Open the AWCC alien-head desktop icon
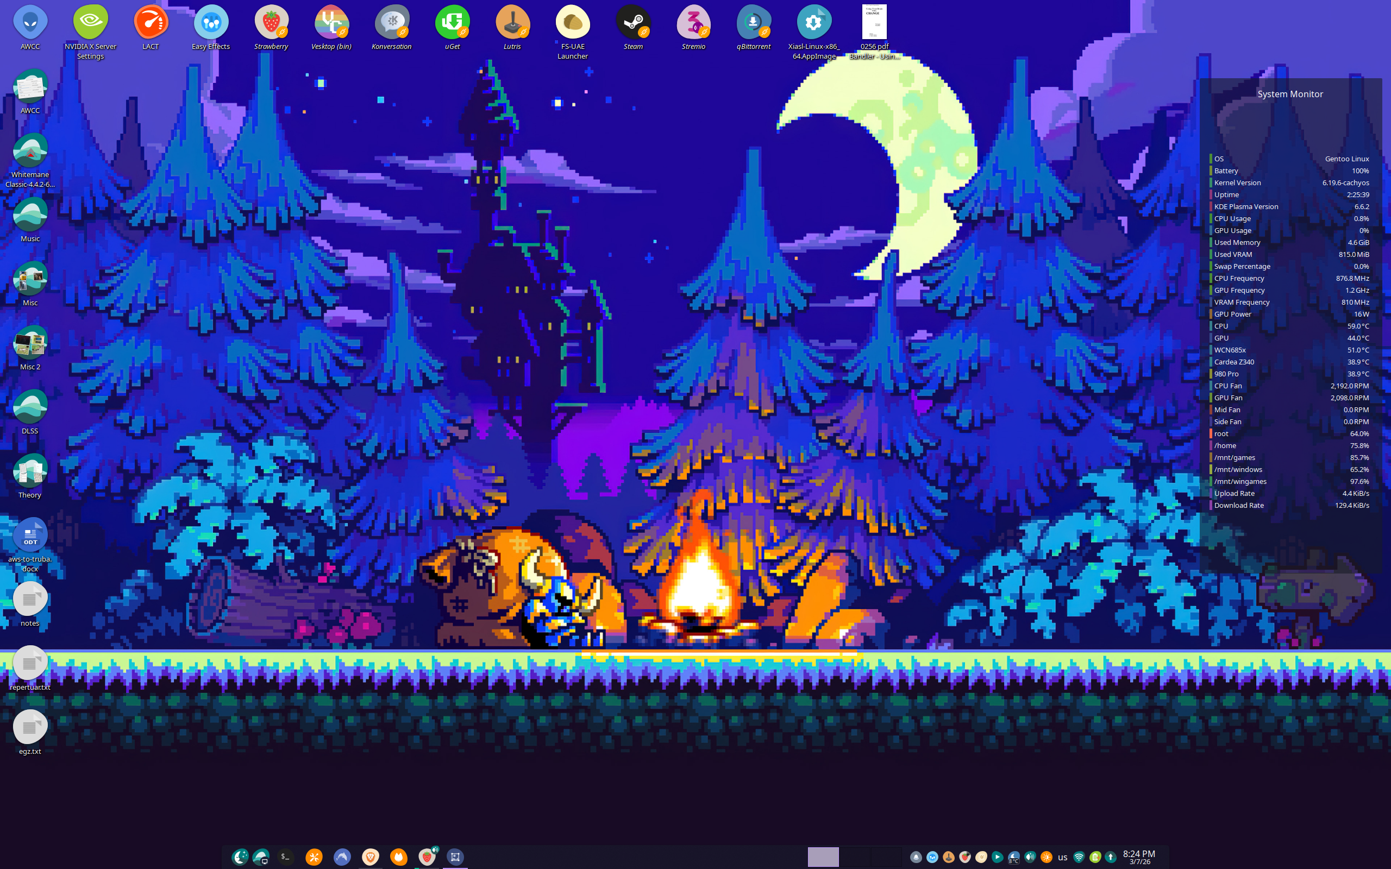The image size is (1391, 869). (30, 22)
